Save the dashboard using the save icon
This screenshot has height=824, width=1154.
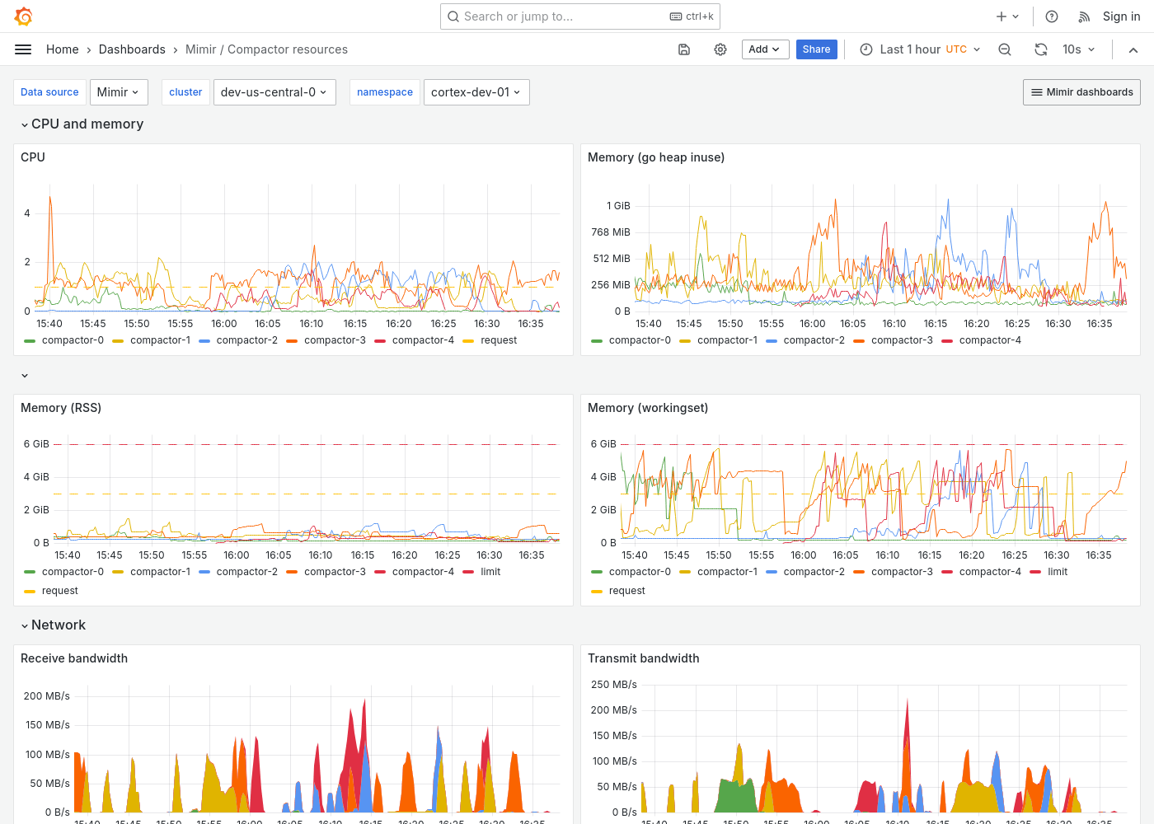click(684, 49)
